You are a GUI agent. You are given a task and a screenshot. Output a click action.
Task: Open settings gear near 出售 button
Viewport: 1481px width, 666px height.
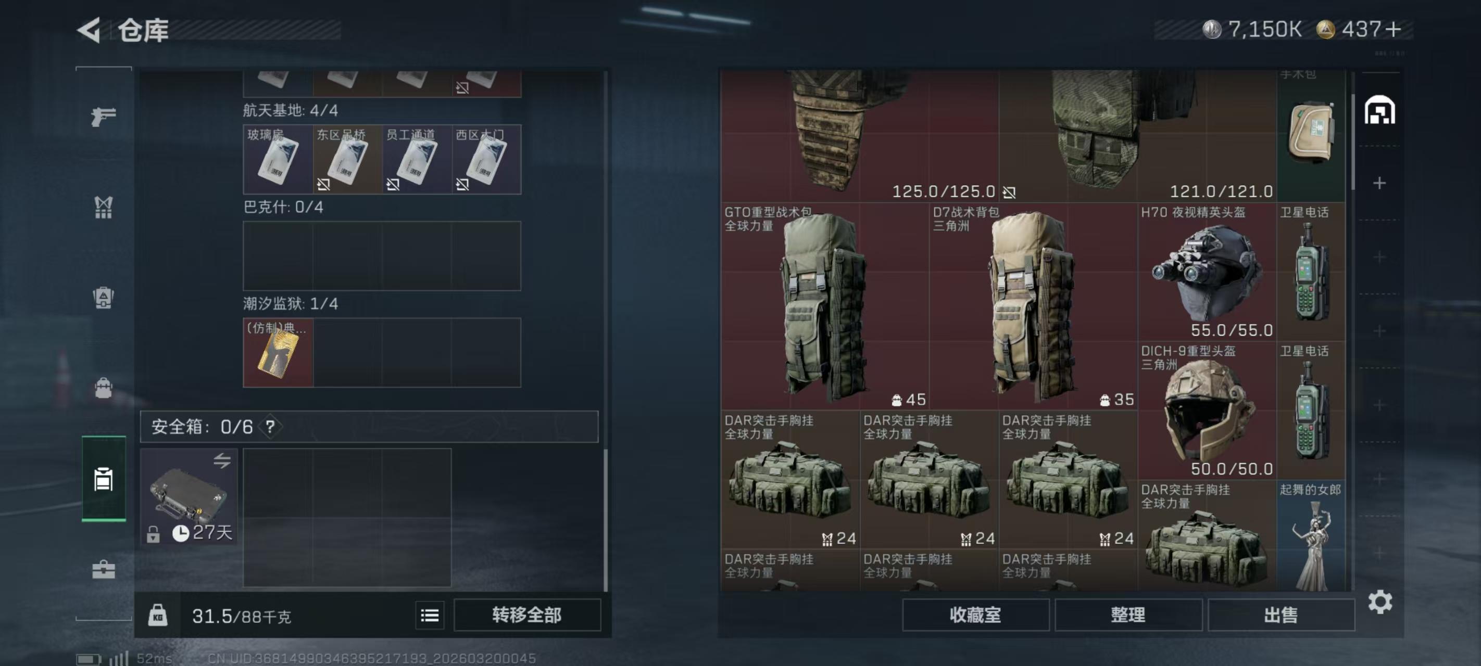click(1380, 601)
